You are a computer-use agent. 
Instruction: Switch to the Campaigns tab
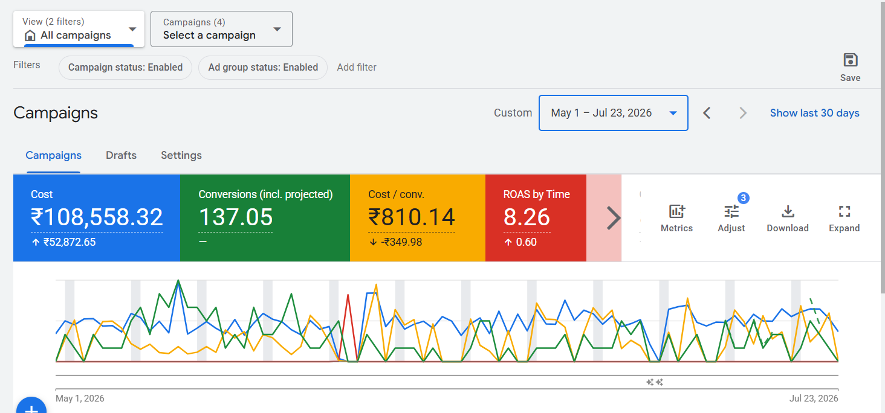(x=53, y=155)
